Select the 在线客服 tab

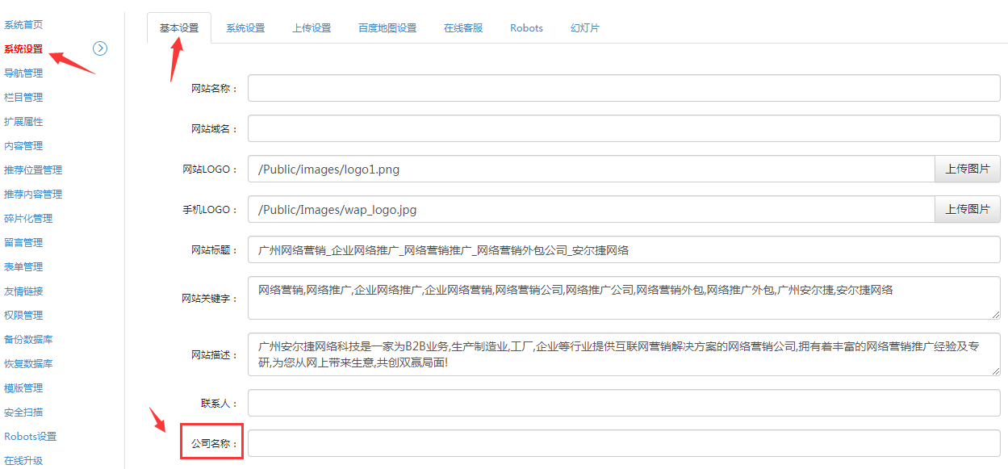tap(463, 28)
